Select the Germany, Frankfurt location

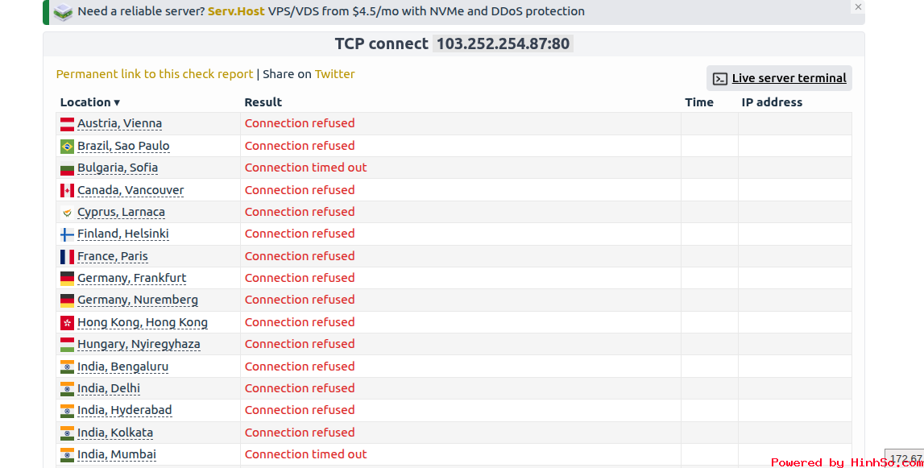(131, 278)
